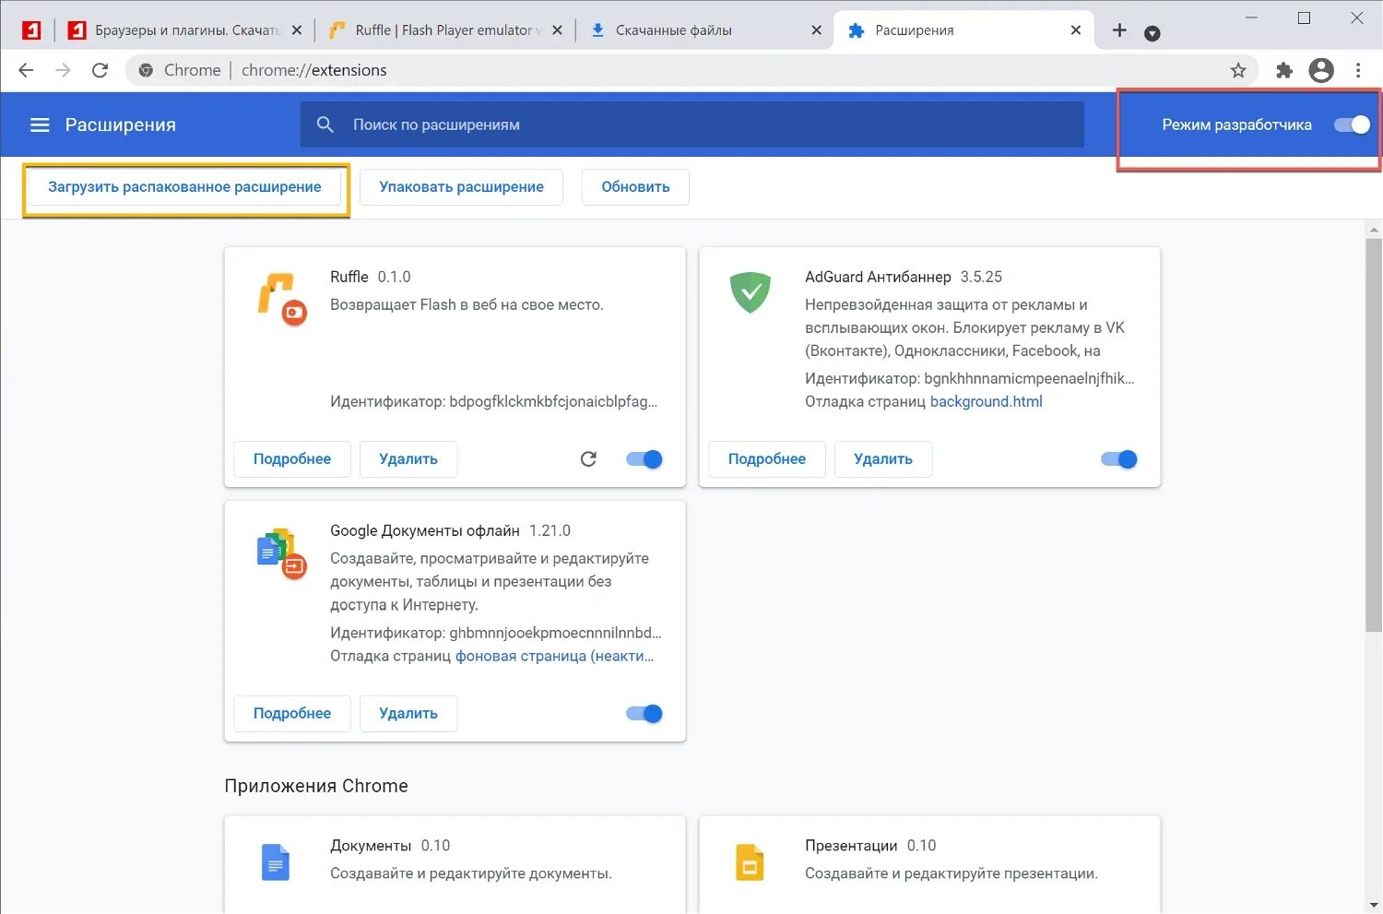Click the AdGuard green shield icon
Viewport: 1383px width, 914px height.
[750, 292]
